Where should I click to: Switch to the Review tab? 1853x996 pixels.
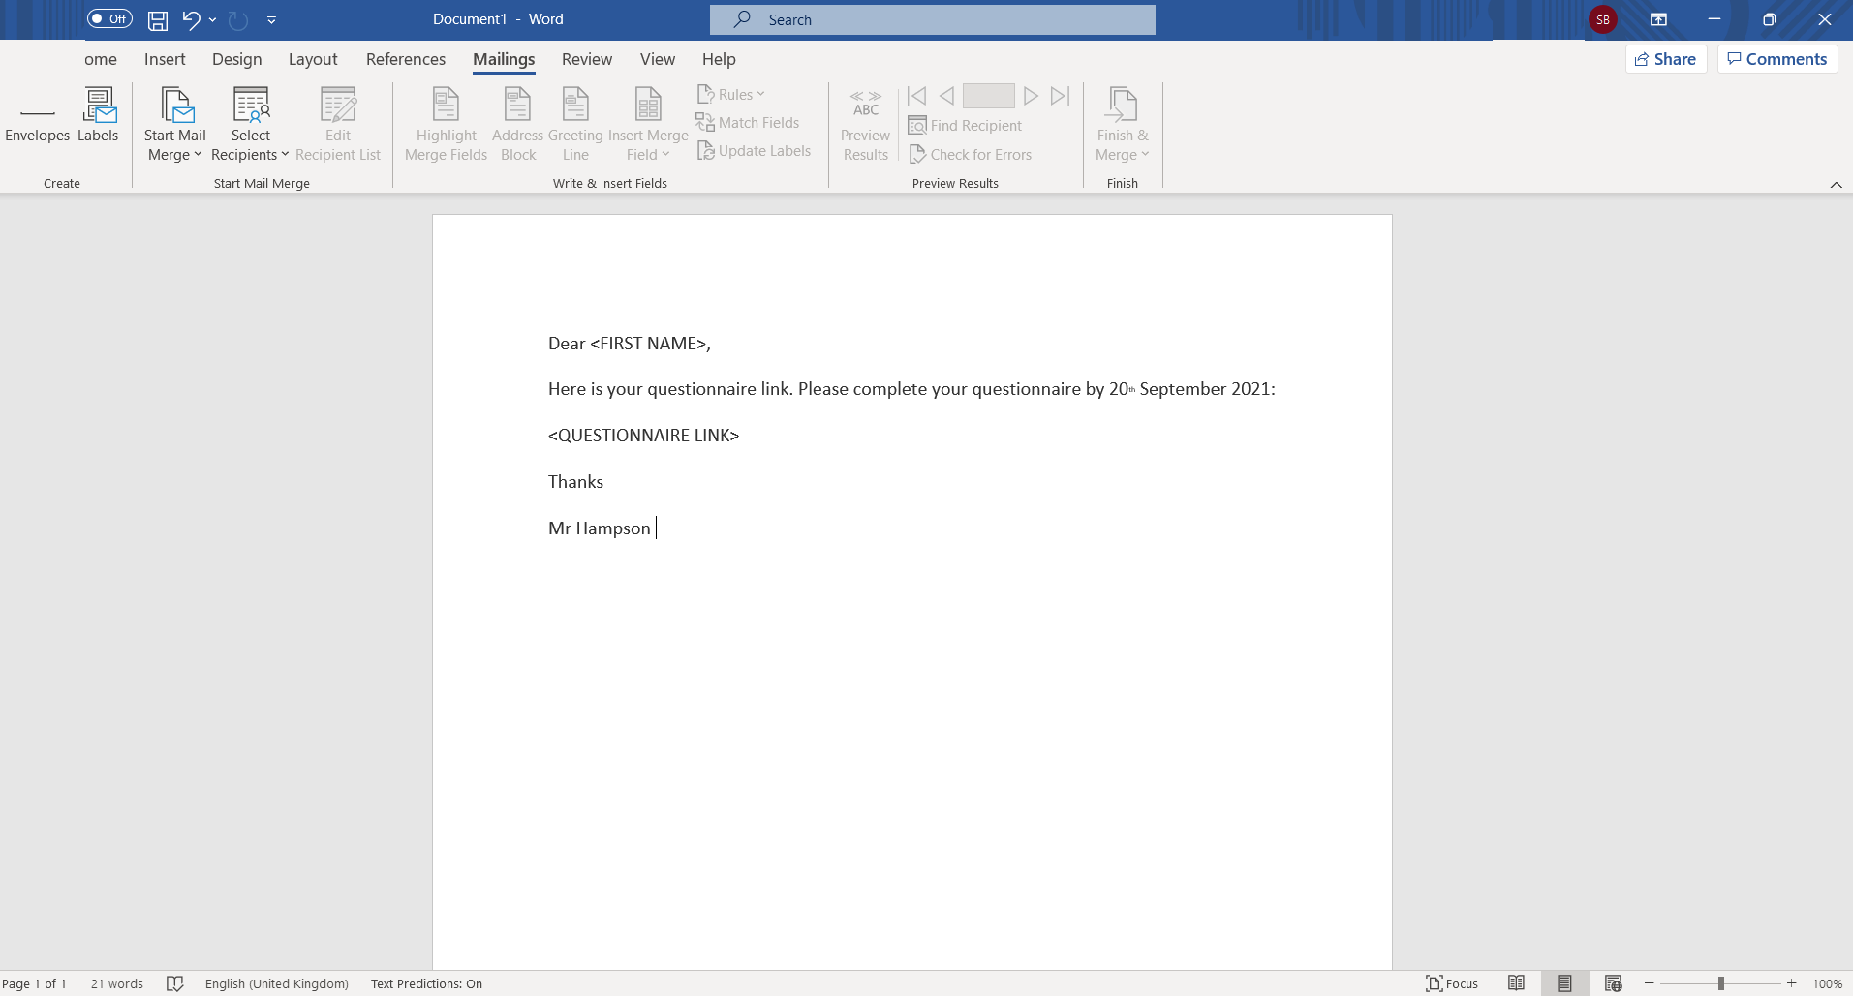coord(586,59)
